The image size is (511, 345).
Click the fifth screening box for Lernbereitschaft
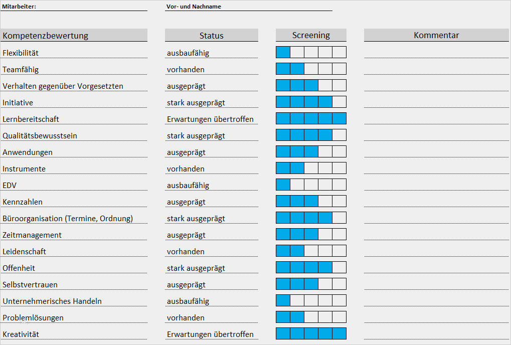tap(339, 119)
